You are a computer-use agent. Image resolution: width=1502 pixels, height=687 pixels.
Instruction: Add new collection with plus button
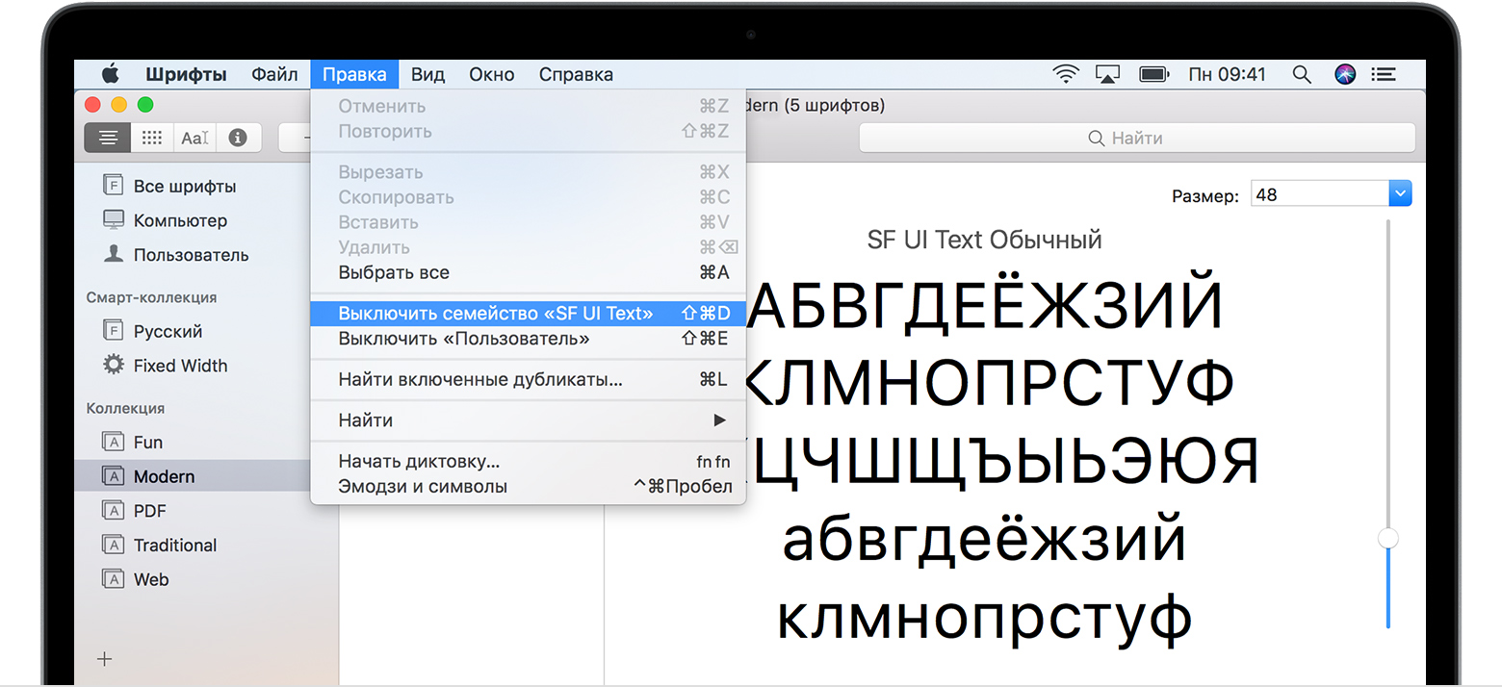105,659
